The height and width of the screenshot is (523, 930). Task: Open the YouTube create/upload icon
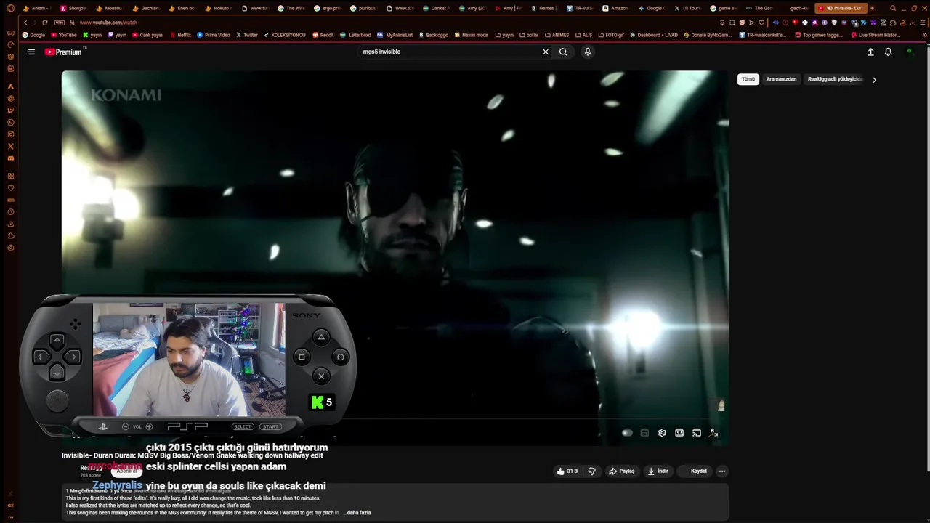click(870, 52)
